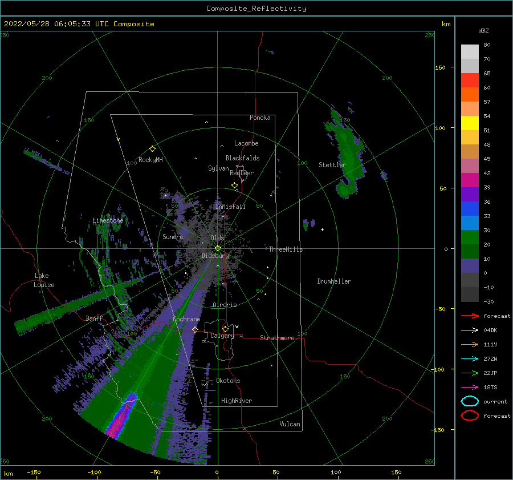Click the Composite_Reflectivity title
Image resolution: width=513 pixels, height=480 pixels.
pos(256,9)
